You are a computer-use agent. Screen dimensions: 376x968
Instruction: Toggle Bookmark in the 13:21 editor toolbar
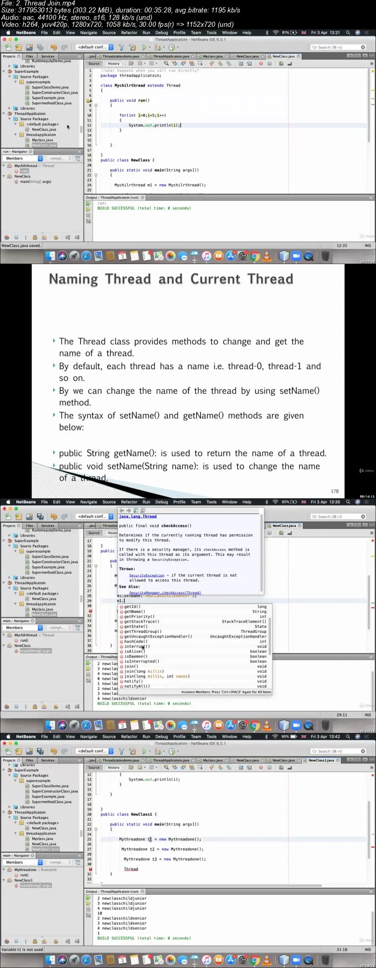(229, 64)
